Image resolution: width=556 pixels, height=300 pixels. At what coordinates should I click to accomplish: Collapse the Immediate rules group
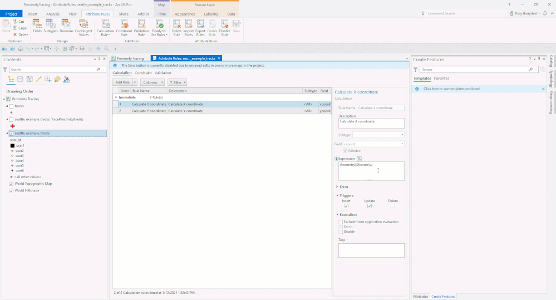(116, 97)
